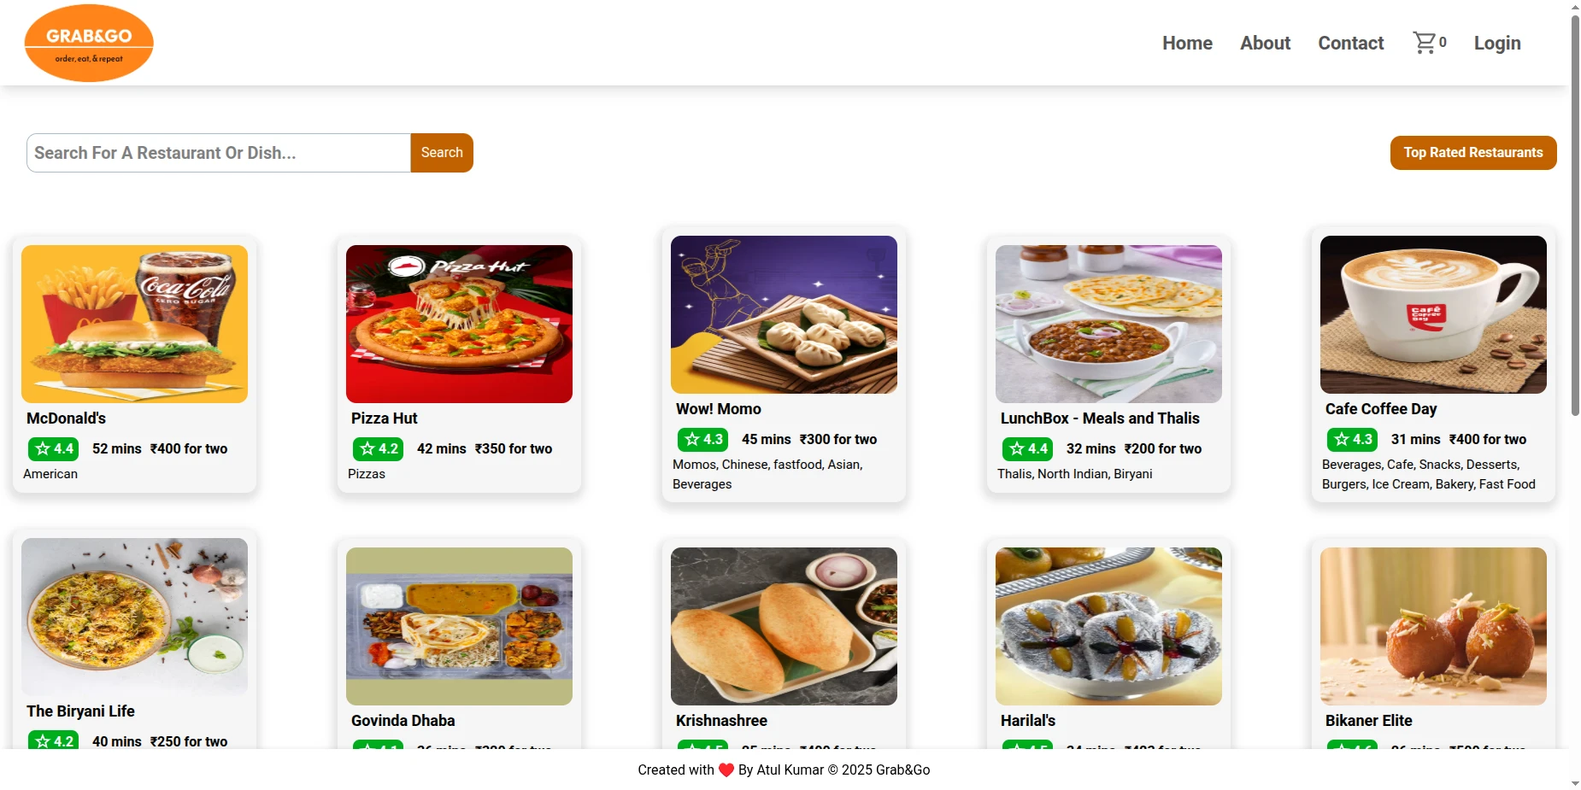Click the Grab&Go logo
Screen dimensions: 1581x790
pos(88,42)
